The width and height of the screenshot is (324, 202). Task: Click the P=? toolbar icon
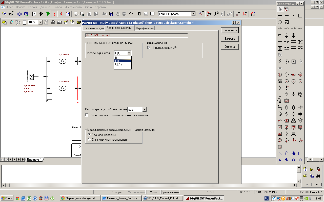point(253,14)
